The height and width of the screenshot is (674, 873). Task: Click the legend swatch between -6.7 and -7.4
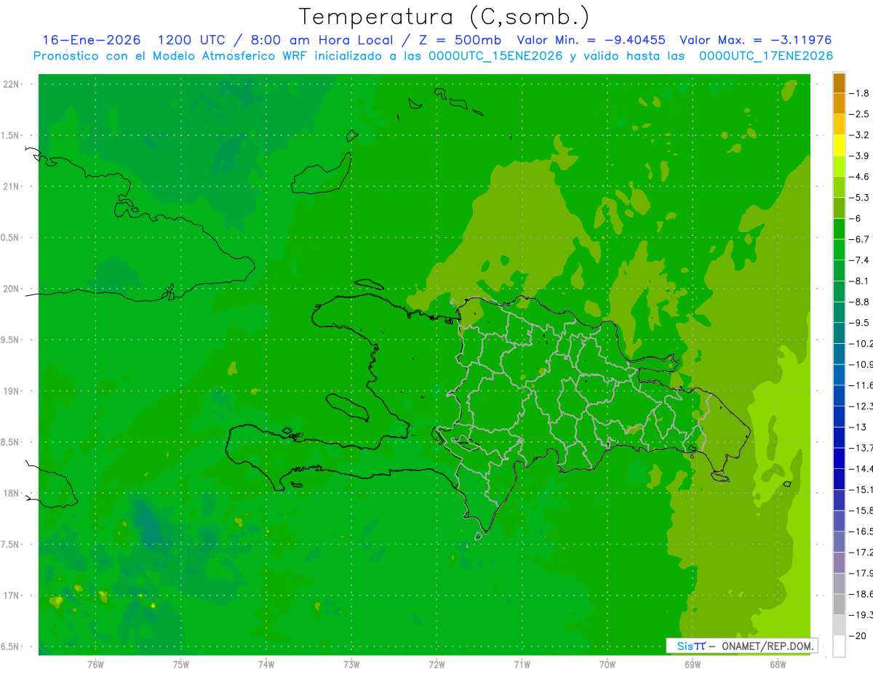point(839,249)
